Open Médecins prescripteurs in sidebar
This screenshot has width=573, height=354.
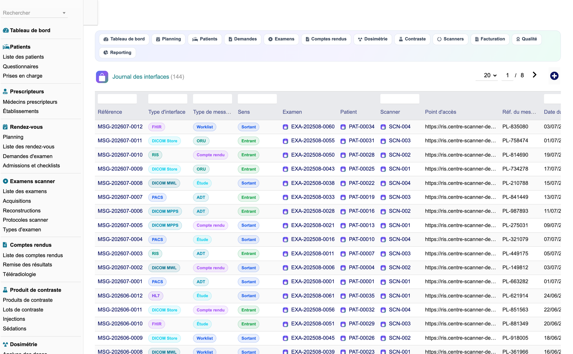(x=30, y=102)
